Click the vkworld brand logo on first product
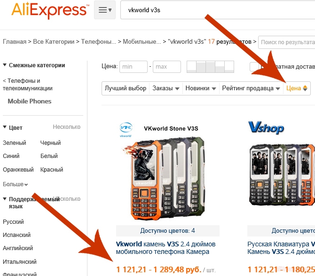This screenshot has width=315, height=276. (x=126, y=130)
